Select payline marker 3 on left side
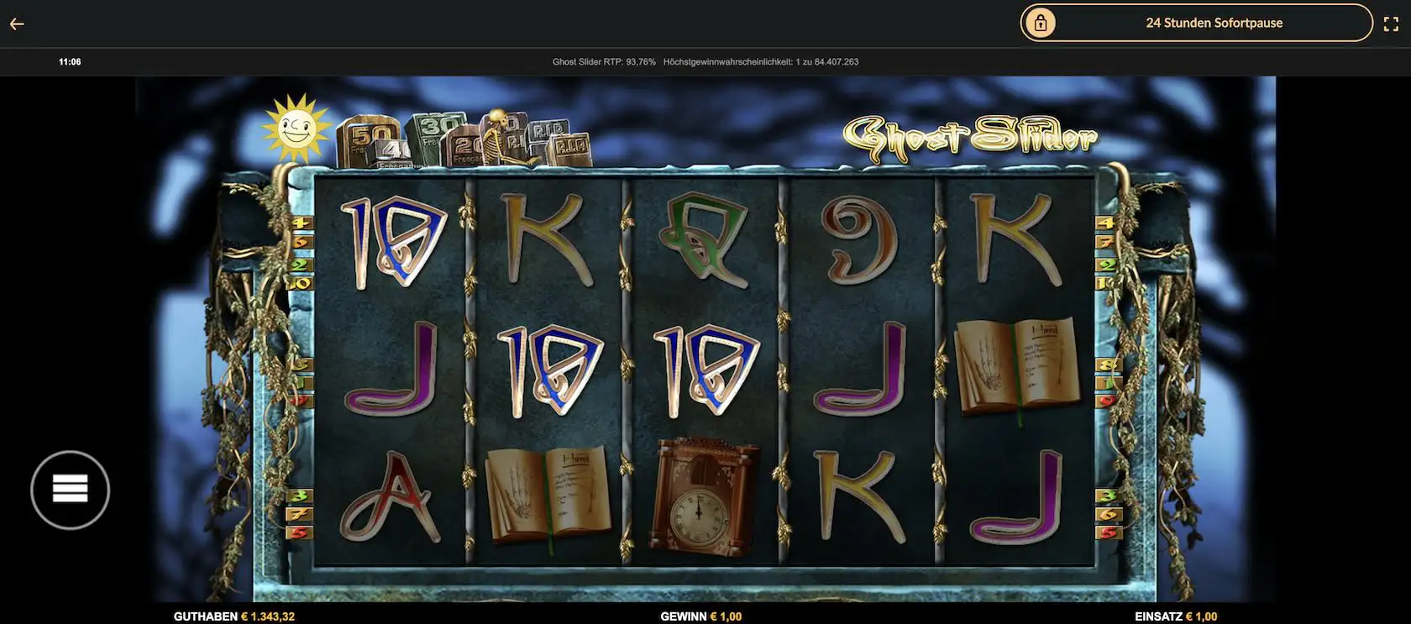Image resolution: width=1411 pixels, height=624 pixels. (x=300, y=496)
